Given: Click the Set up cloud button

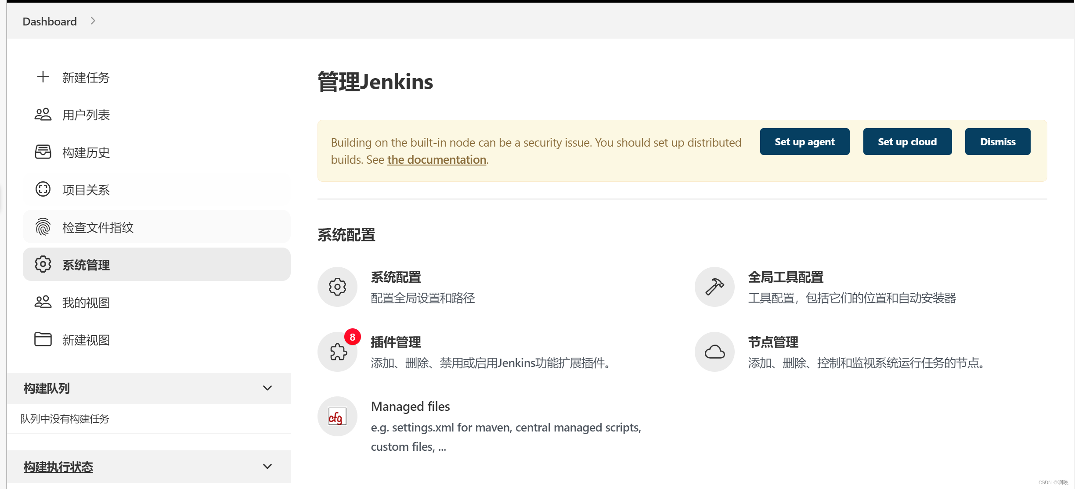Looking at the screenshot, I should click(x=907, y=142).
